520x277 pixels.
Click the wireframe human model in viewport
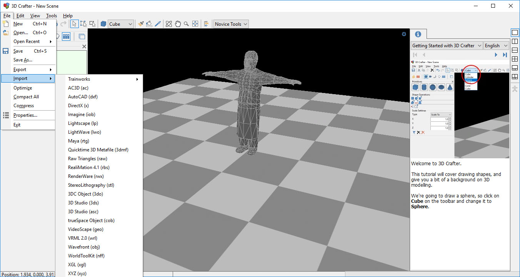pyautogui.click(x=250, y=103)
